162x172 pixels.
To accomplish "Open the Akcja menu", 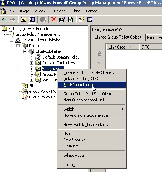I will [x=24, y=11].
